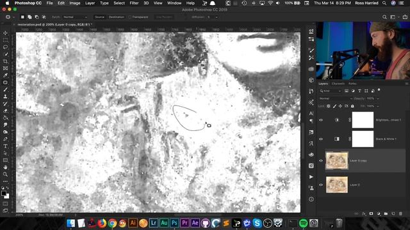The height and width of the screenshot is (230, 410).
Task: Select the Brightness/Contrast 1 layer mask
Action: (x=363, y=120)
